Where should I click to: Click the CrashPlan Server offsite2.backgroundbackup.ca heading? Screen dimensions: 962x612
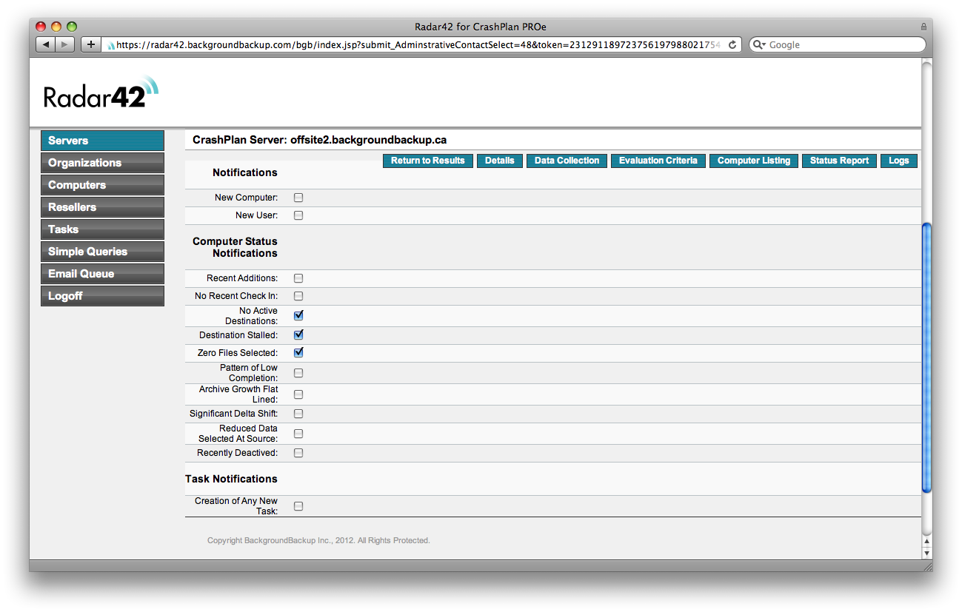[320, 140]
